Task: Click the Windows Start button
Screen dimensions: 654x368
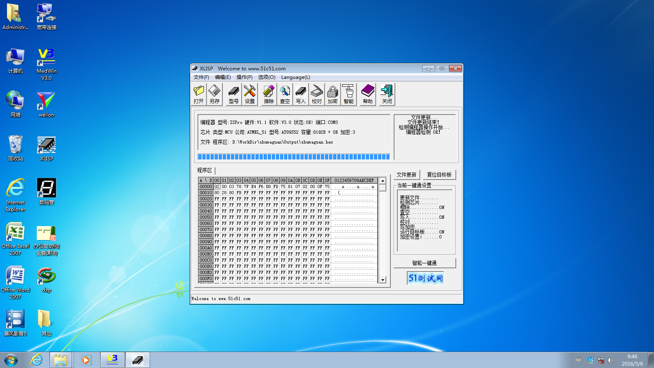Action: (x=11, y=360)
